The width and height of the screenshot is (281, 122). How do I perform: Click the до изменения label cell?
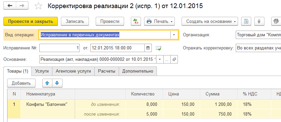tap(100, 105)
